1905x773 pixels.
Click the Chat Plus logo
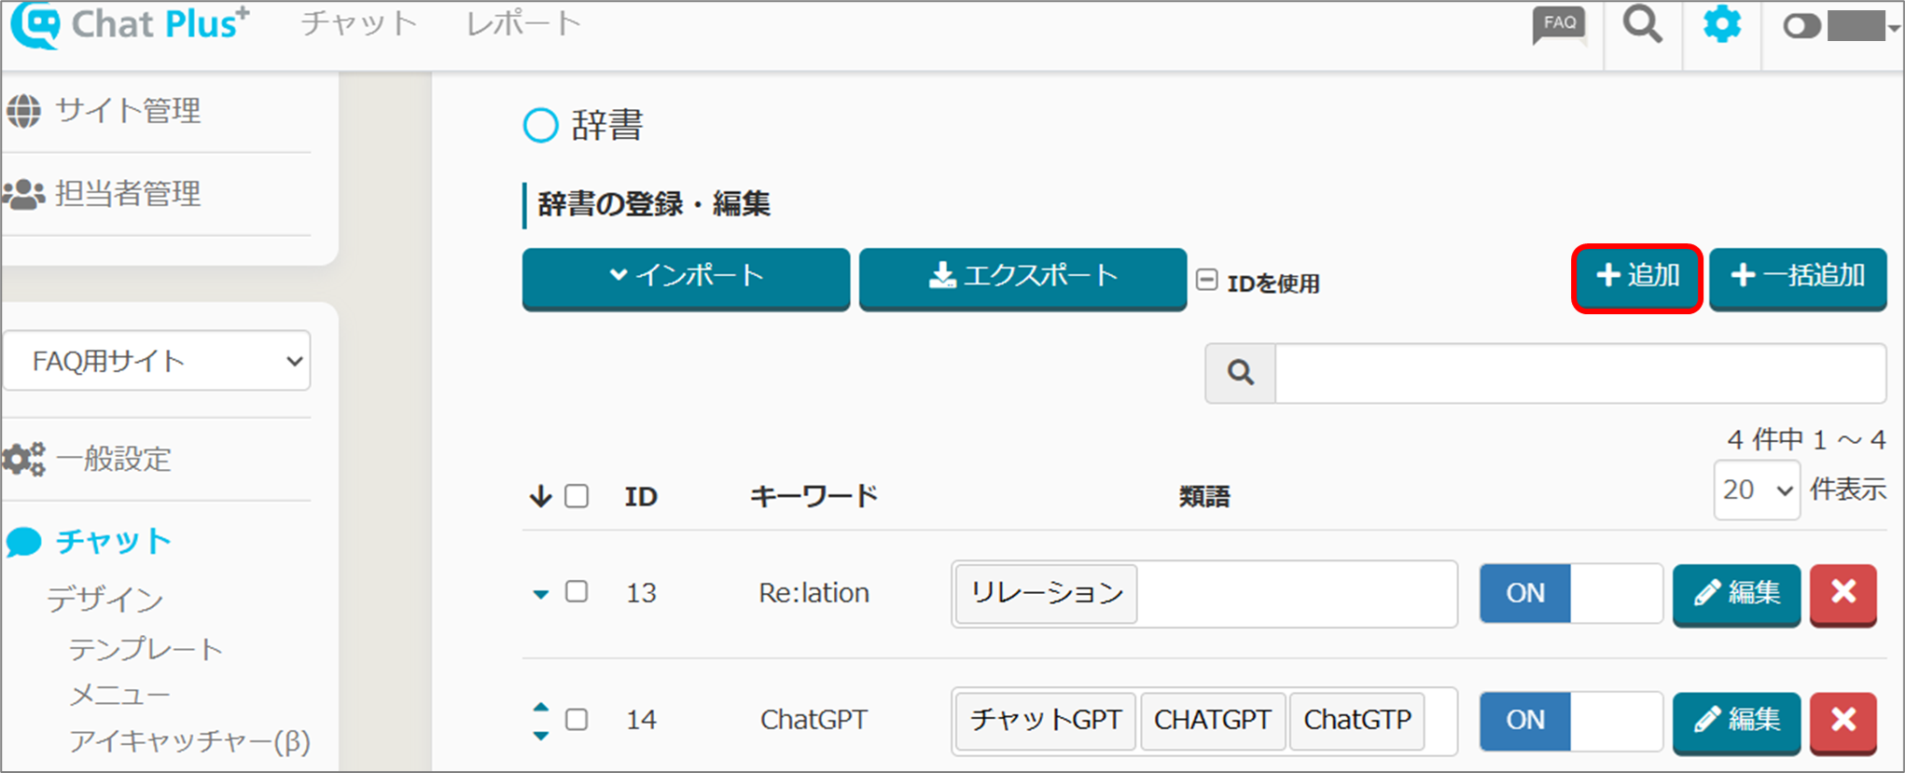click(x=131, y=25)
